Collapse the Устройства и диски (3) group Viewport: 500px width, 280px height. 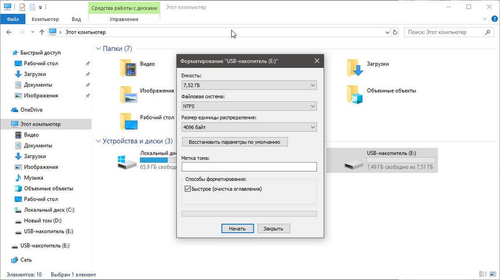tap(98, 141)
